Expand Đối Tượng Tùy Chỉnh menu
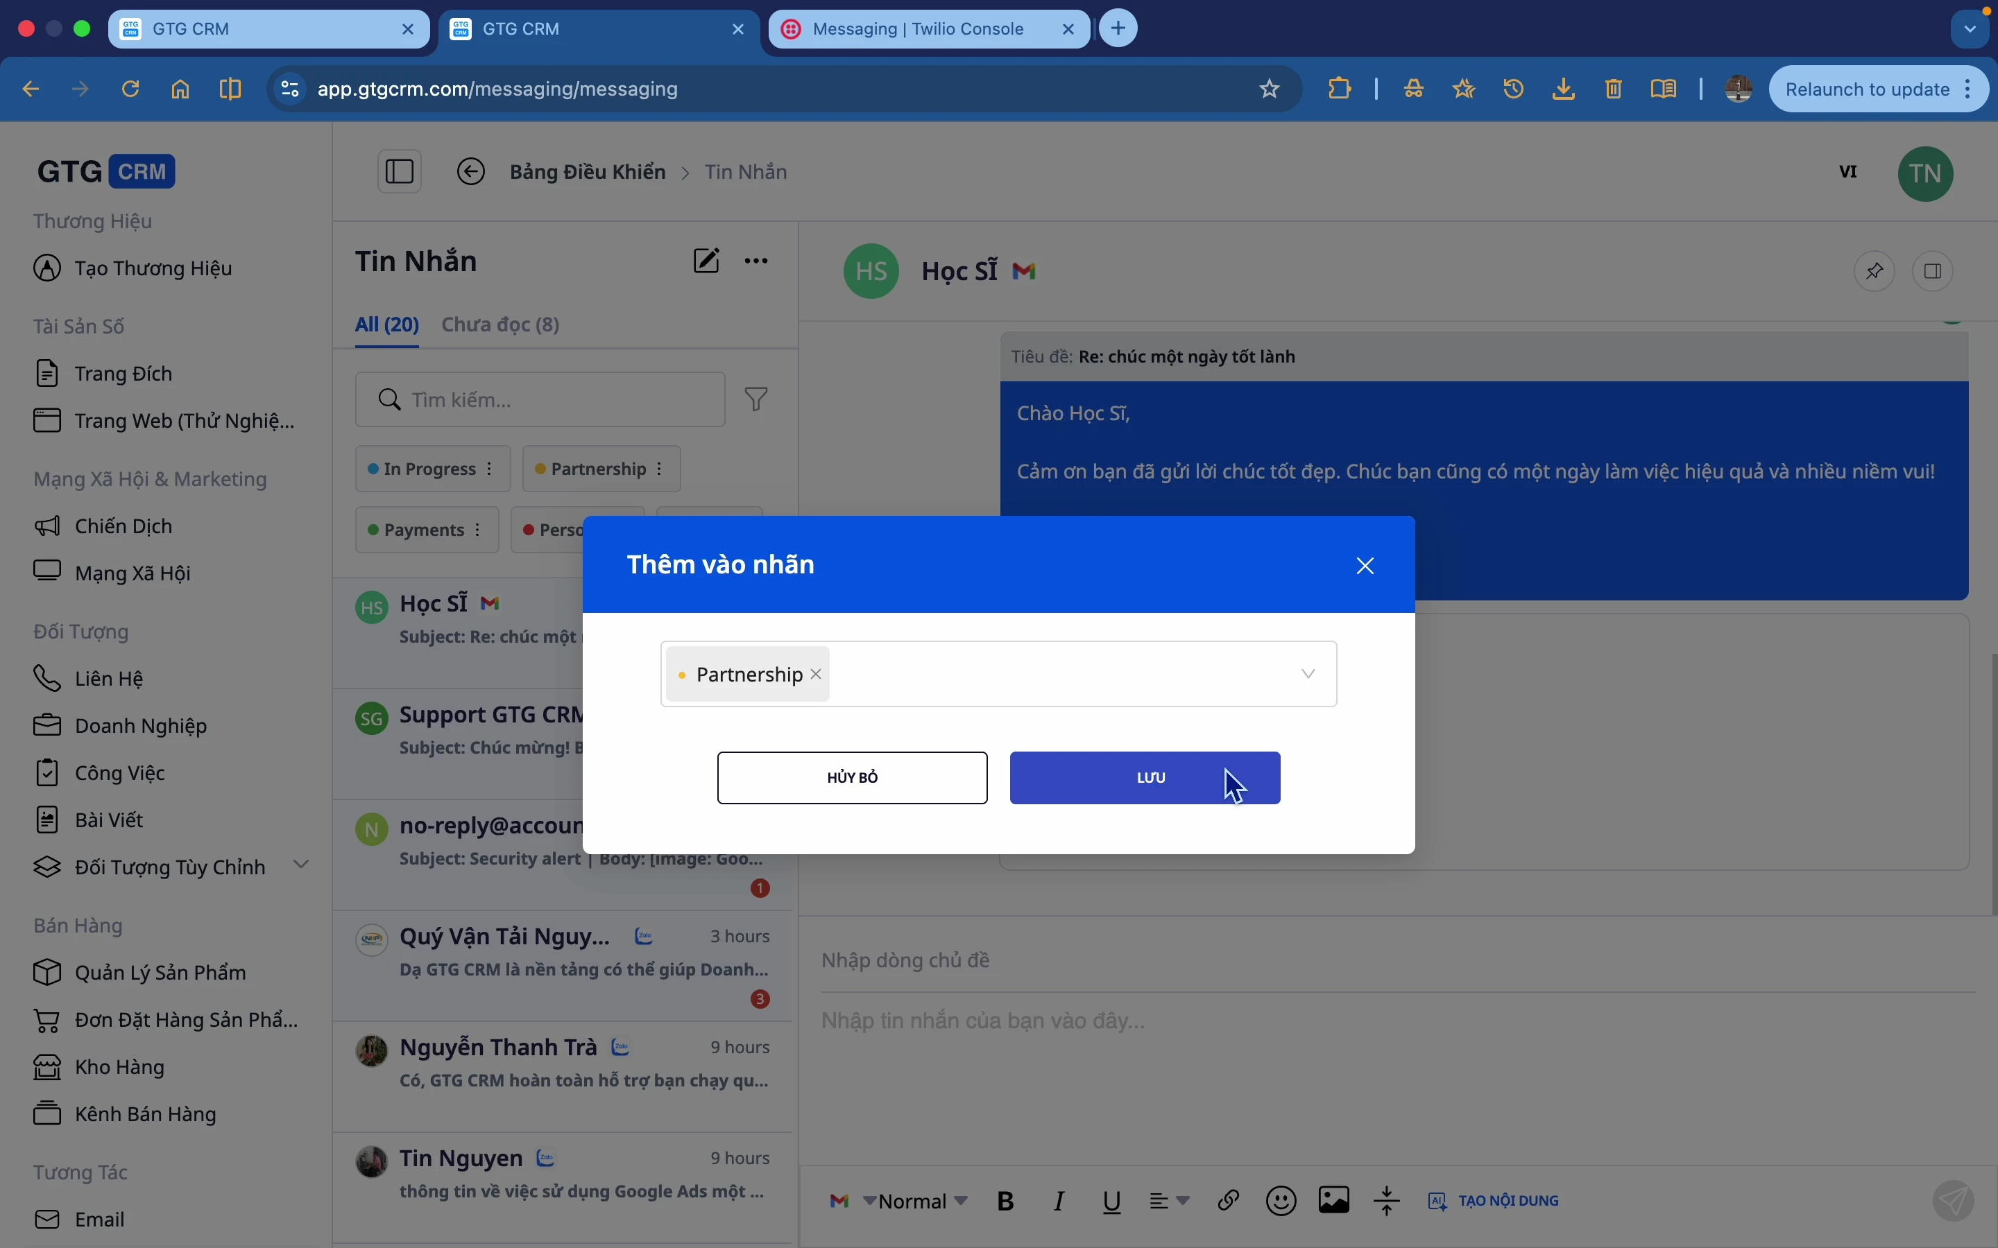The image size is (1998, 1248). tap(302, 865)
